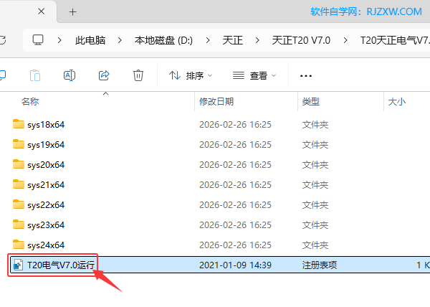
Task: Open the 排序 sort dropdown
Action: point(191,75)
